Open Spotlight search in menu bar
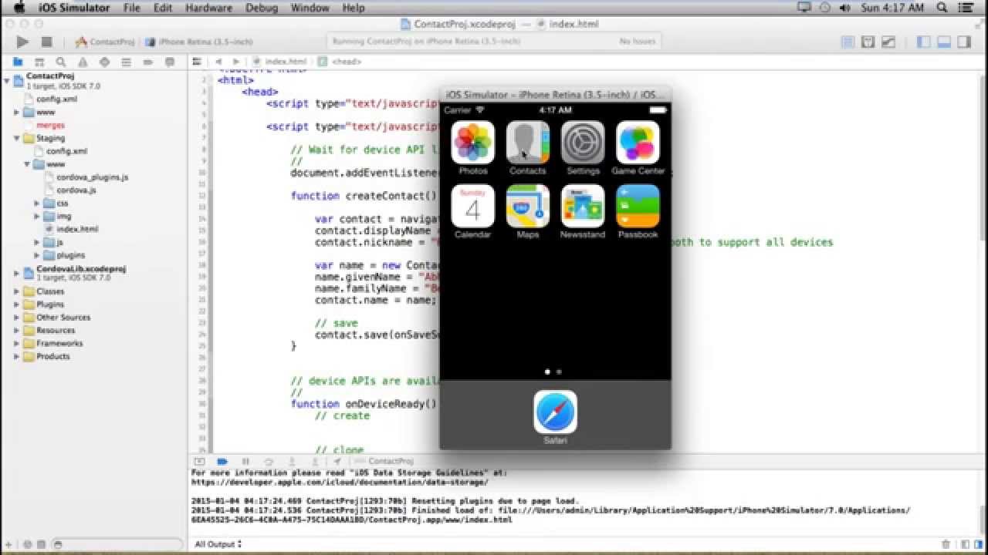This screenshot has width=988, height=555. click(x=943, y=8)
